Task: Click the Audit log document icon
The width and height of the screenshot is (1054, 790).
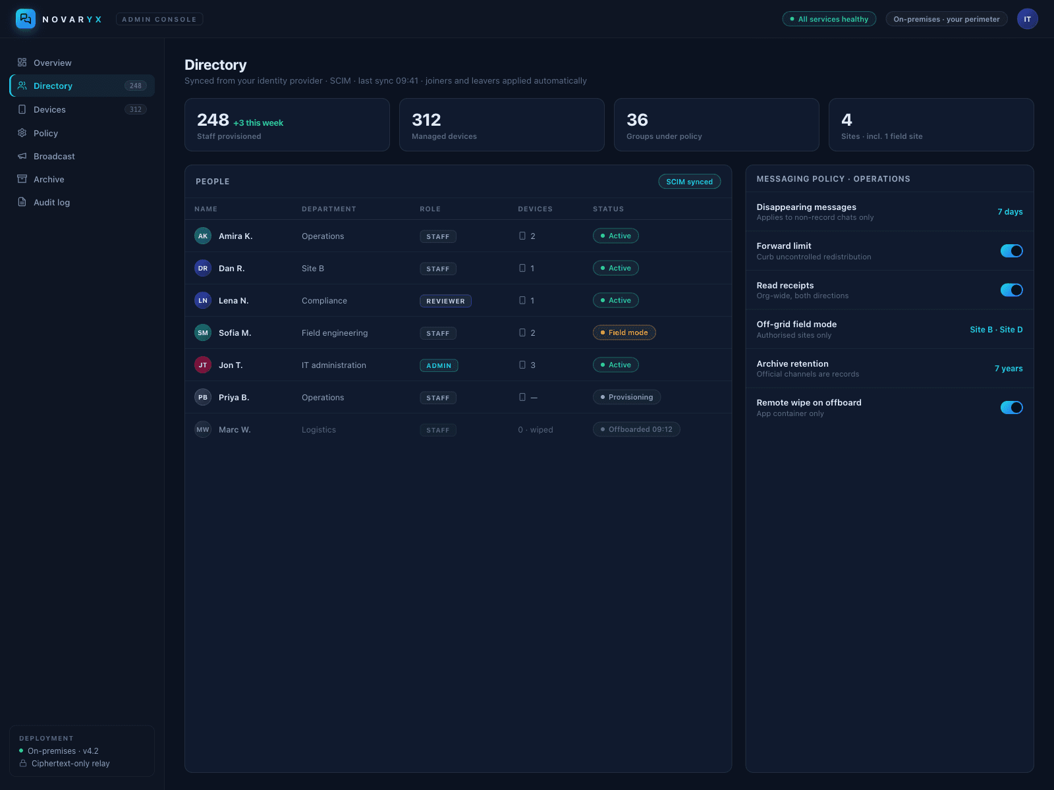Action: [22, 202]
